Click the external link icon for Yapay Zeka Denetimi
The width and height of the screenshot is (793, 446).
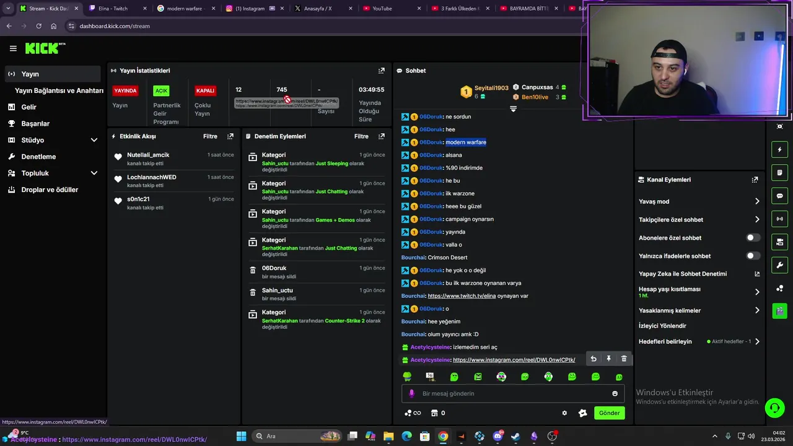point(757,274)
